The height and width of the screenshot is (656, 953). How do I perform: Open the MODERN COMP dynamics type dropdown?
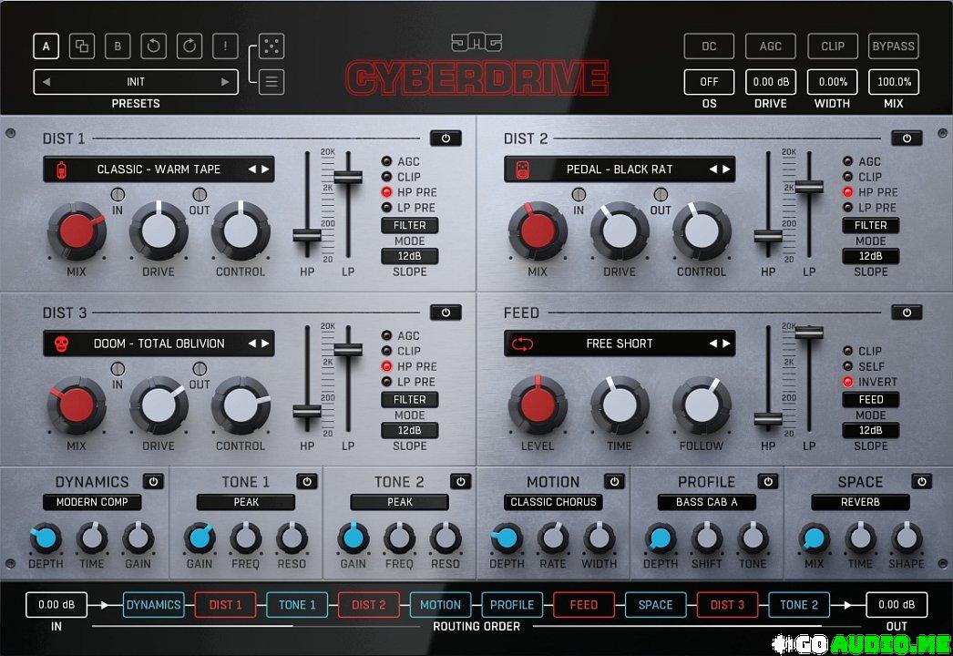tap(92, 502)
